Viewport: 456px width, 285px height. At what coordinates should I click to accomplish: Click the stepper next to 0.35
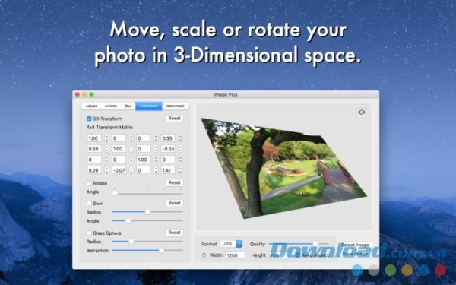tap(180, 138)
